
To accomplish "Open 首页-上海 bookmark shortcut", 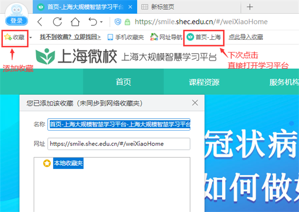I will click(x=204, y=37).
